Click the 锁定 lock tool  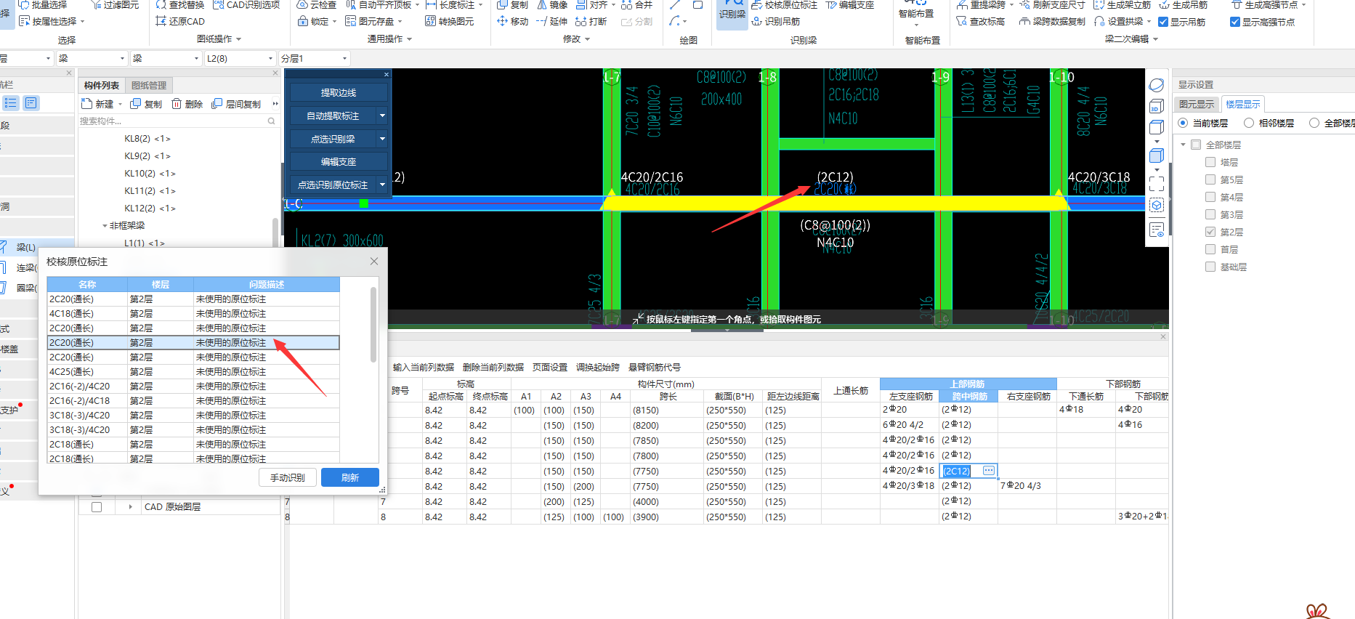tap(313, 21)
